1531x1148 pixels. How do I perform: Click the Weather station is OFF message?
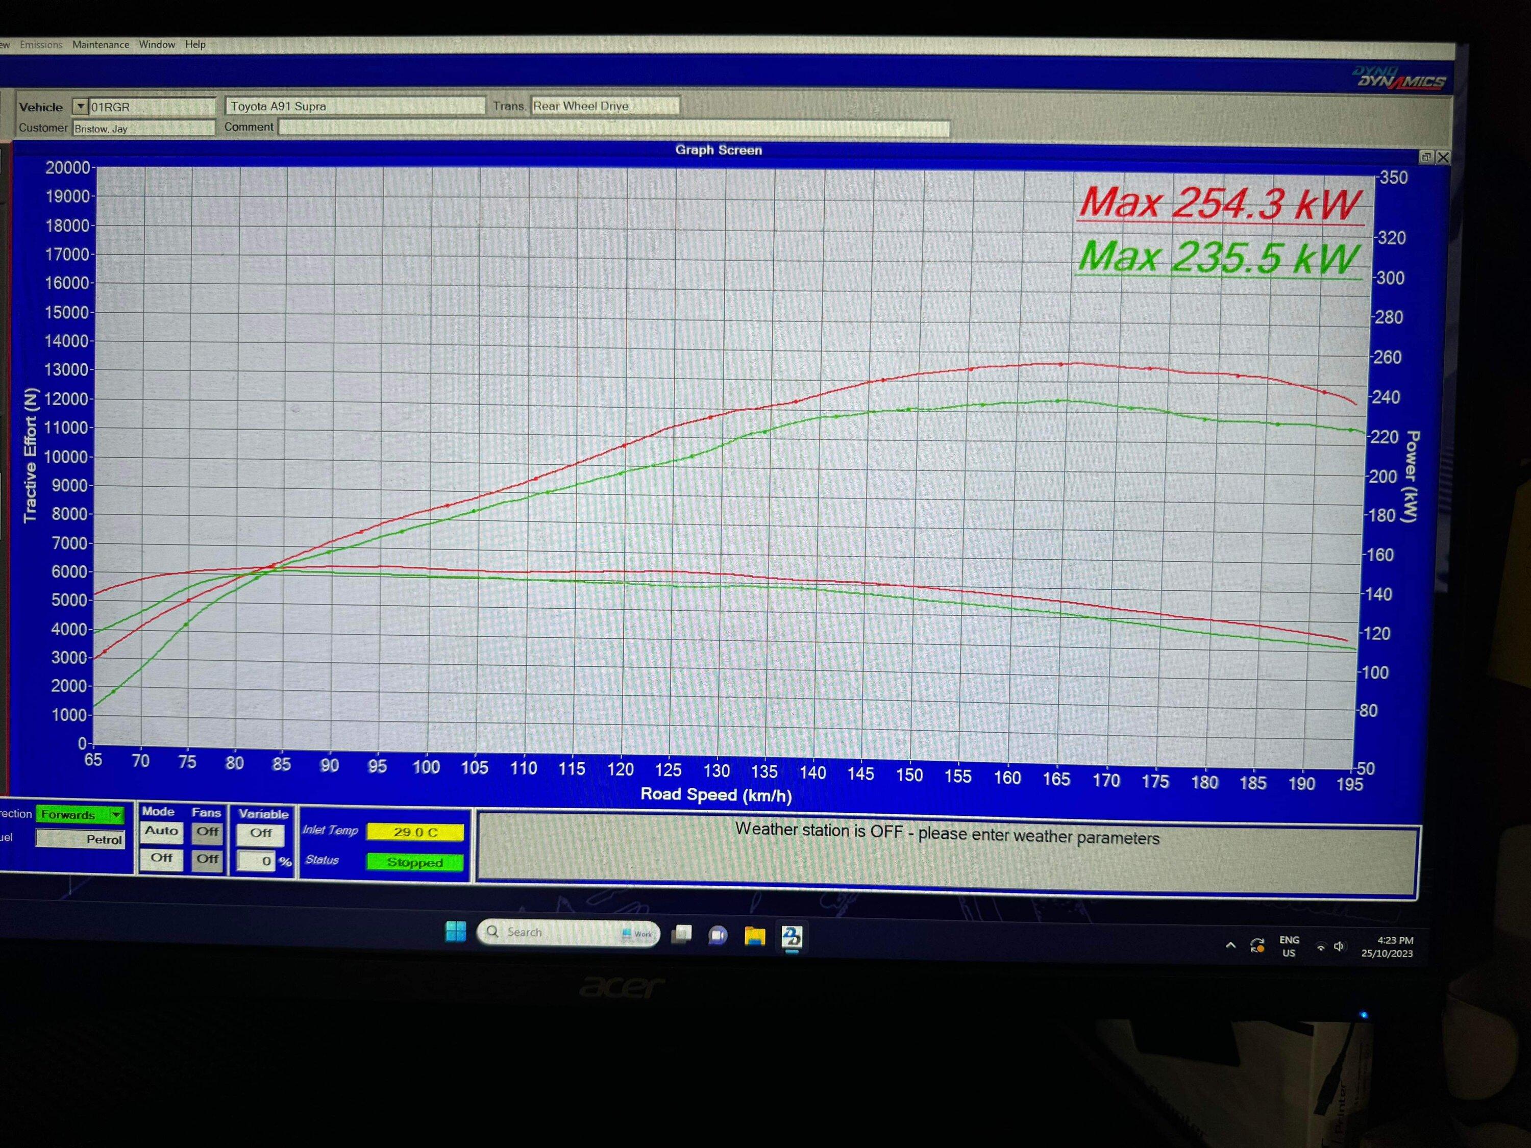point(947,834)
